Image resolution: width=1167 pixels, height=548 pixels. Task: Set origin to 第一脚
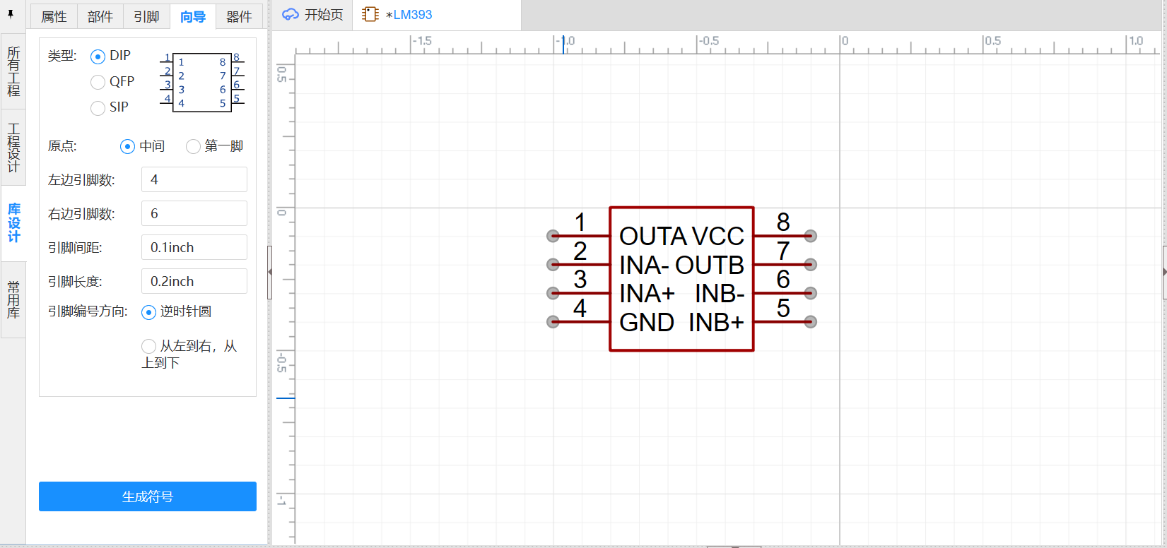193,147
